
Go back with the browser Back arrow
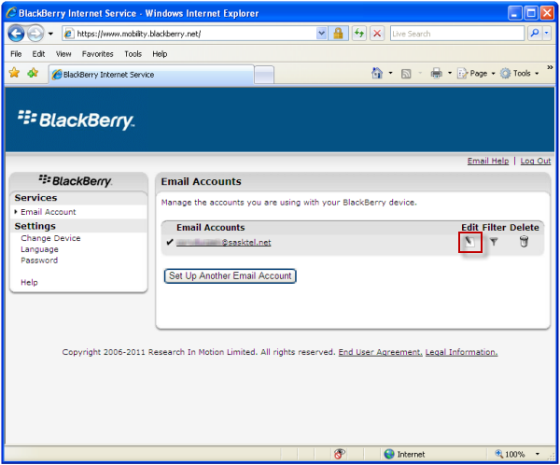(16, 34)
